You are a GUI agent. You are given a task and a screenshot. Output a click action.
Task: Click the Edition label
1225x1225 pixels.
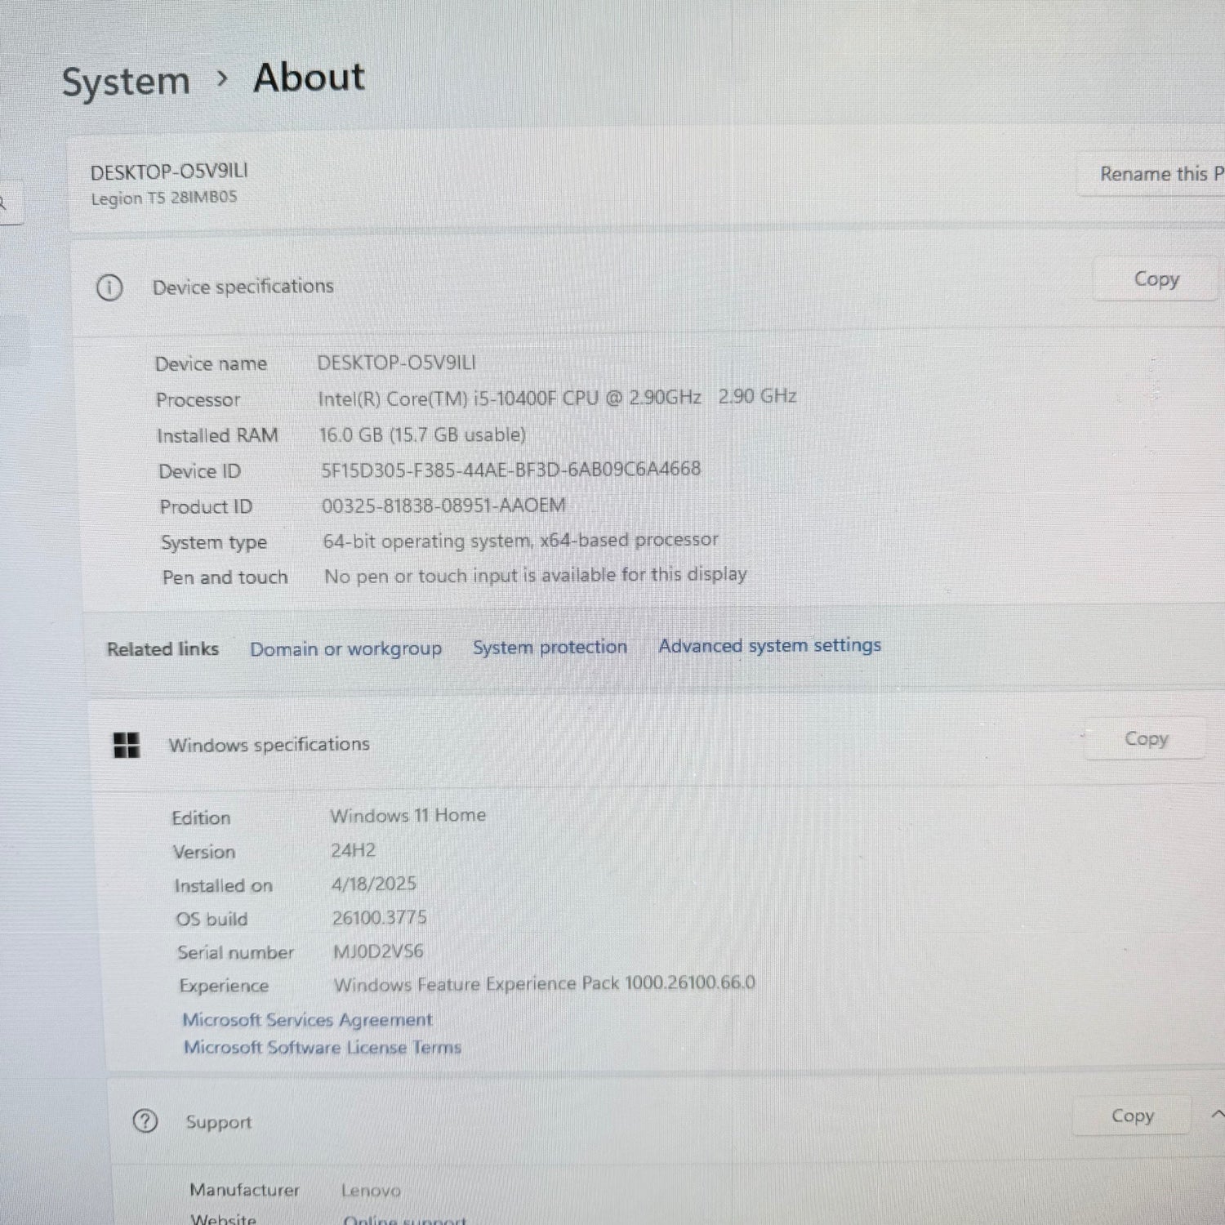point(201,817)
